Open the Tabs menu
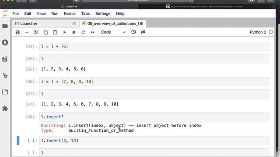The height and width of the screenshot is (157, 280). pos(85,14)
